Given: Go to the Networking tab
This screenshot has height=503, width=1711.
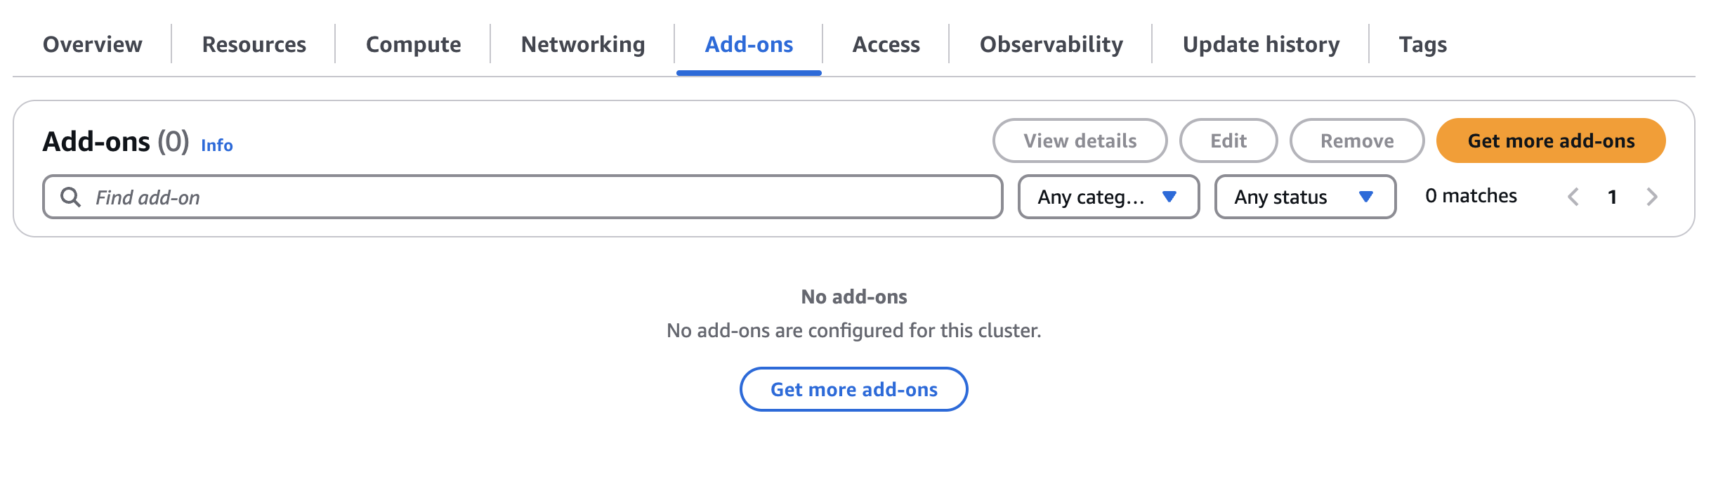Looking at the screenshot, I should pyautogui.click(x=583, y=45).
